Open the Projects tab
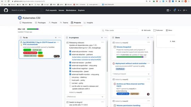Screen dimensions: 191x107 point(76,23)
